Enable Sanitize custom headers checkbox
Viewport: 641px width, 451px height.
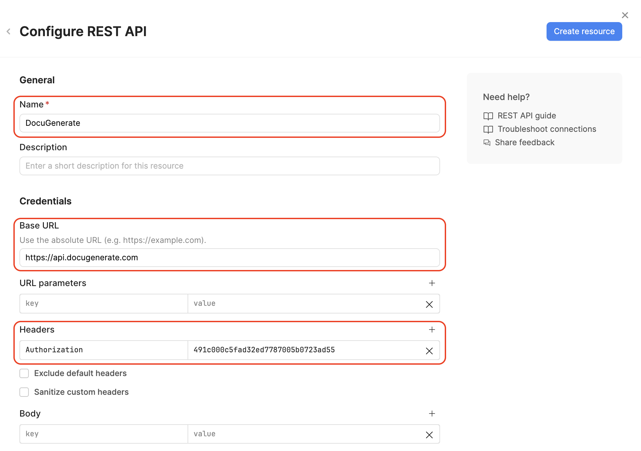24,392
